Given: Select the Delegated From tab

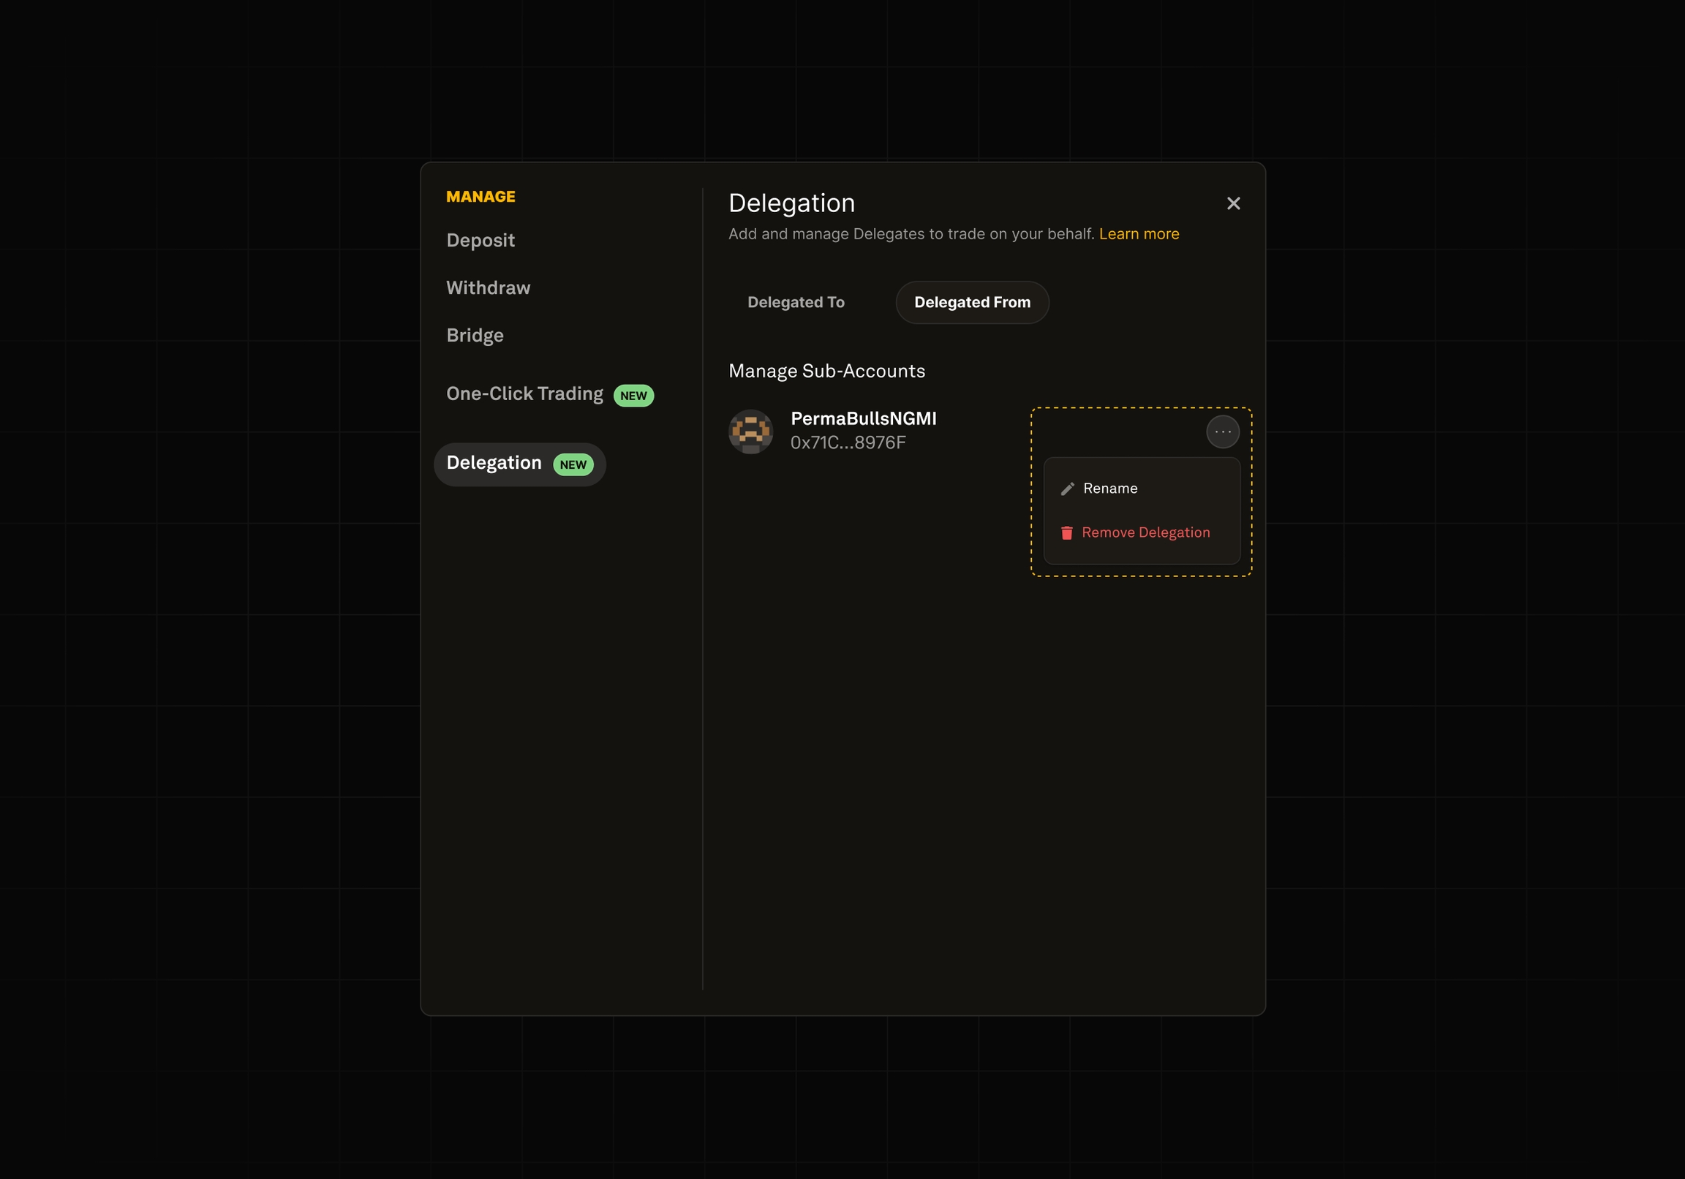Looking at the screenshot, I should coord(972,303).
